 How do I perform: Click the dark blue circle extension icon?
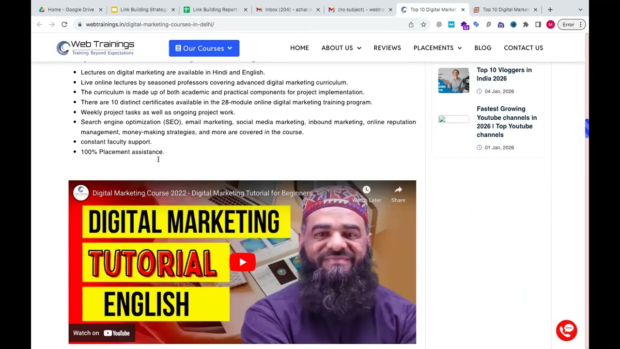513,24
